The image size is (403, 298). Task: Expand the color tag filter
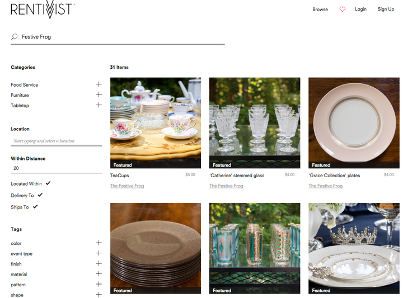click(99, 243)
